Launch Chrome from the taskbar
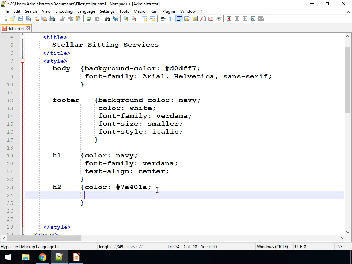352x264 pixels. tap(42, 257)
